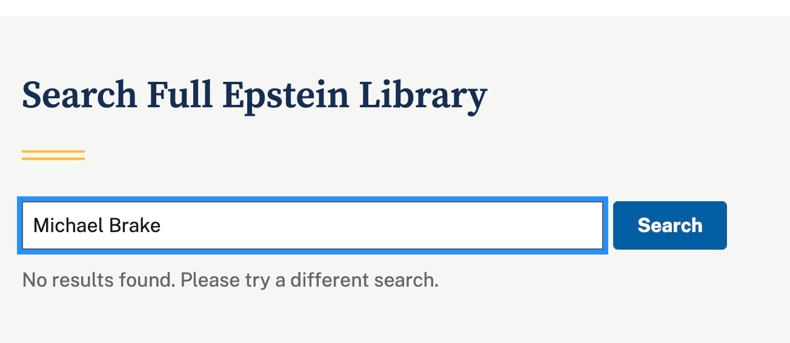This screenshot has width=790, height=343.
Task: Click the yellow double-line divider under heading
Action: click(53, 155)
